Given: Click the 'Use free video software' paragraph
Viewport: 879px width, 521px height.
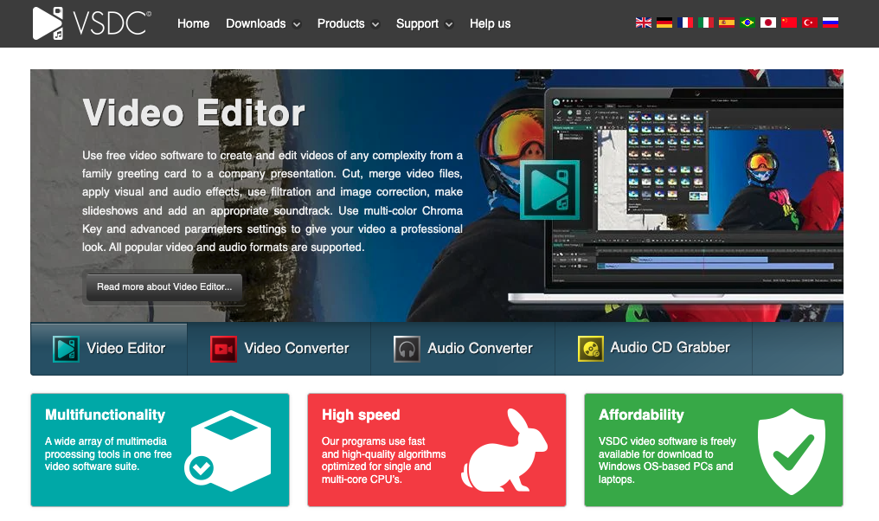Looking at the screenshot, I should pos(273,202).
